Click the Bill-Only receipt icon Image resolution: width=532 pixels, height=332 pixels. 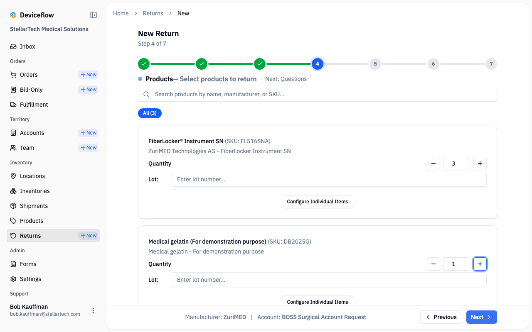coord(13,90)
